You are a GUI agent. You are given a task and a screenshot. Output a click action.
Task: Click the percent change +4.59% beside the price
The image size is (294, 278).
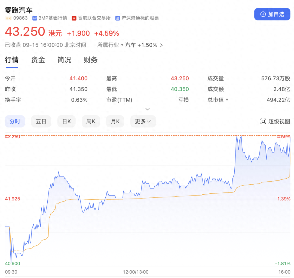(x=107, y=33)
